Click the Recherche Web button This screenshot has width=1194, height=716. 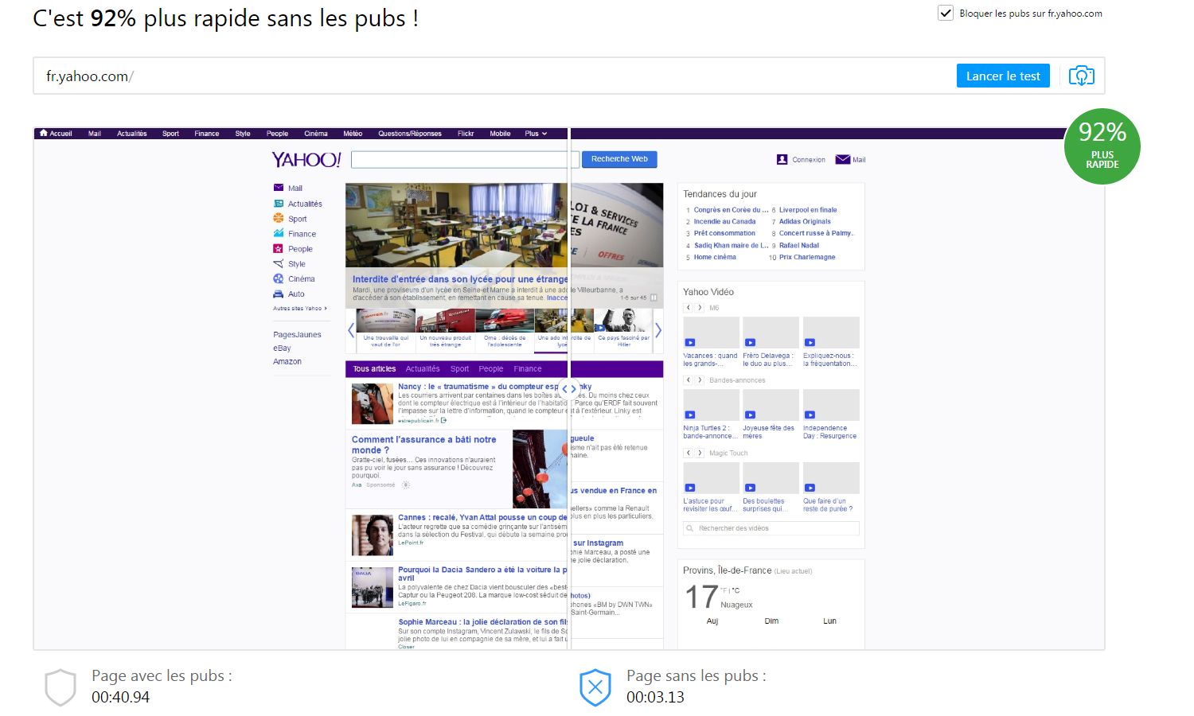tap(619, 159)
